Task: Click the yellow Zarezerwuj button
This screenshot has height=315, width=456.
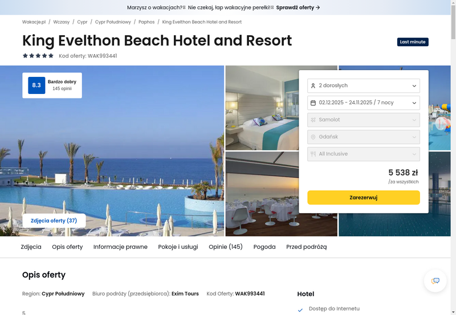Action: (364, 198)
